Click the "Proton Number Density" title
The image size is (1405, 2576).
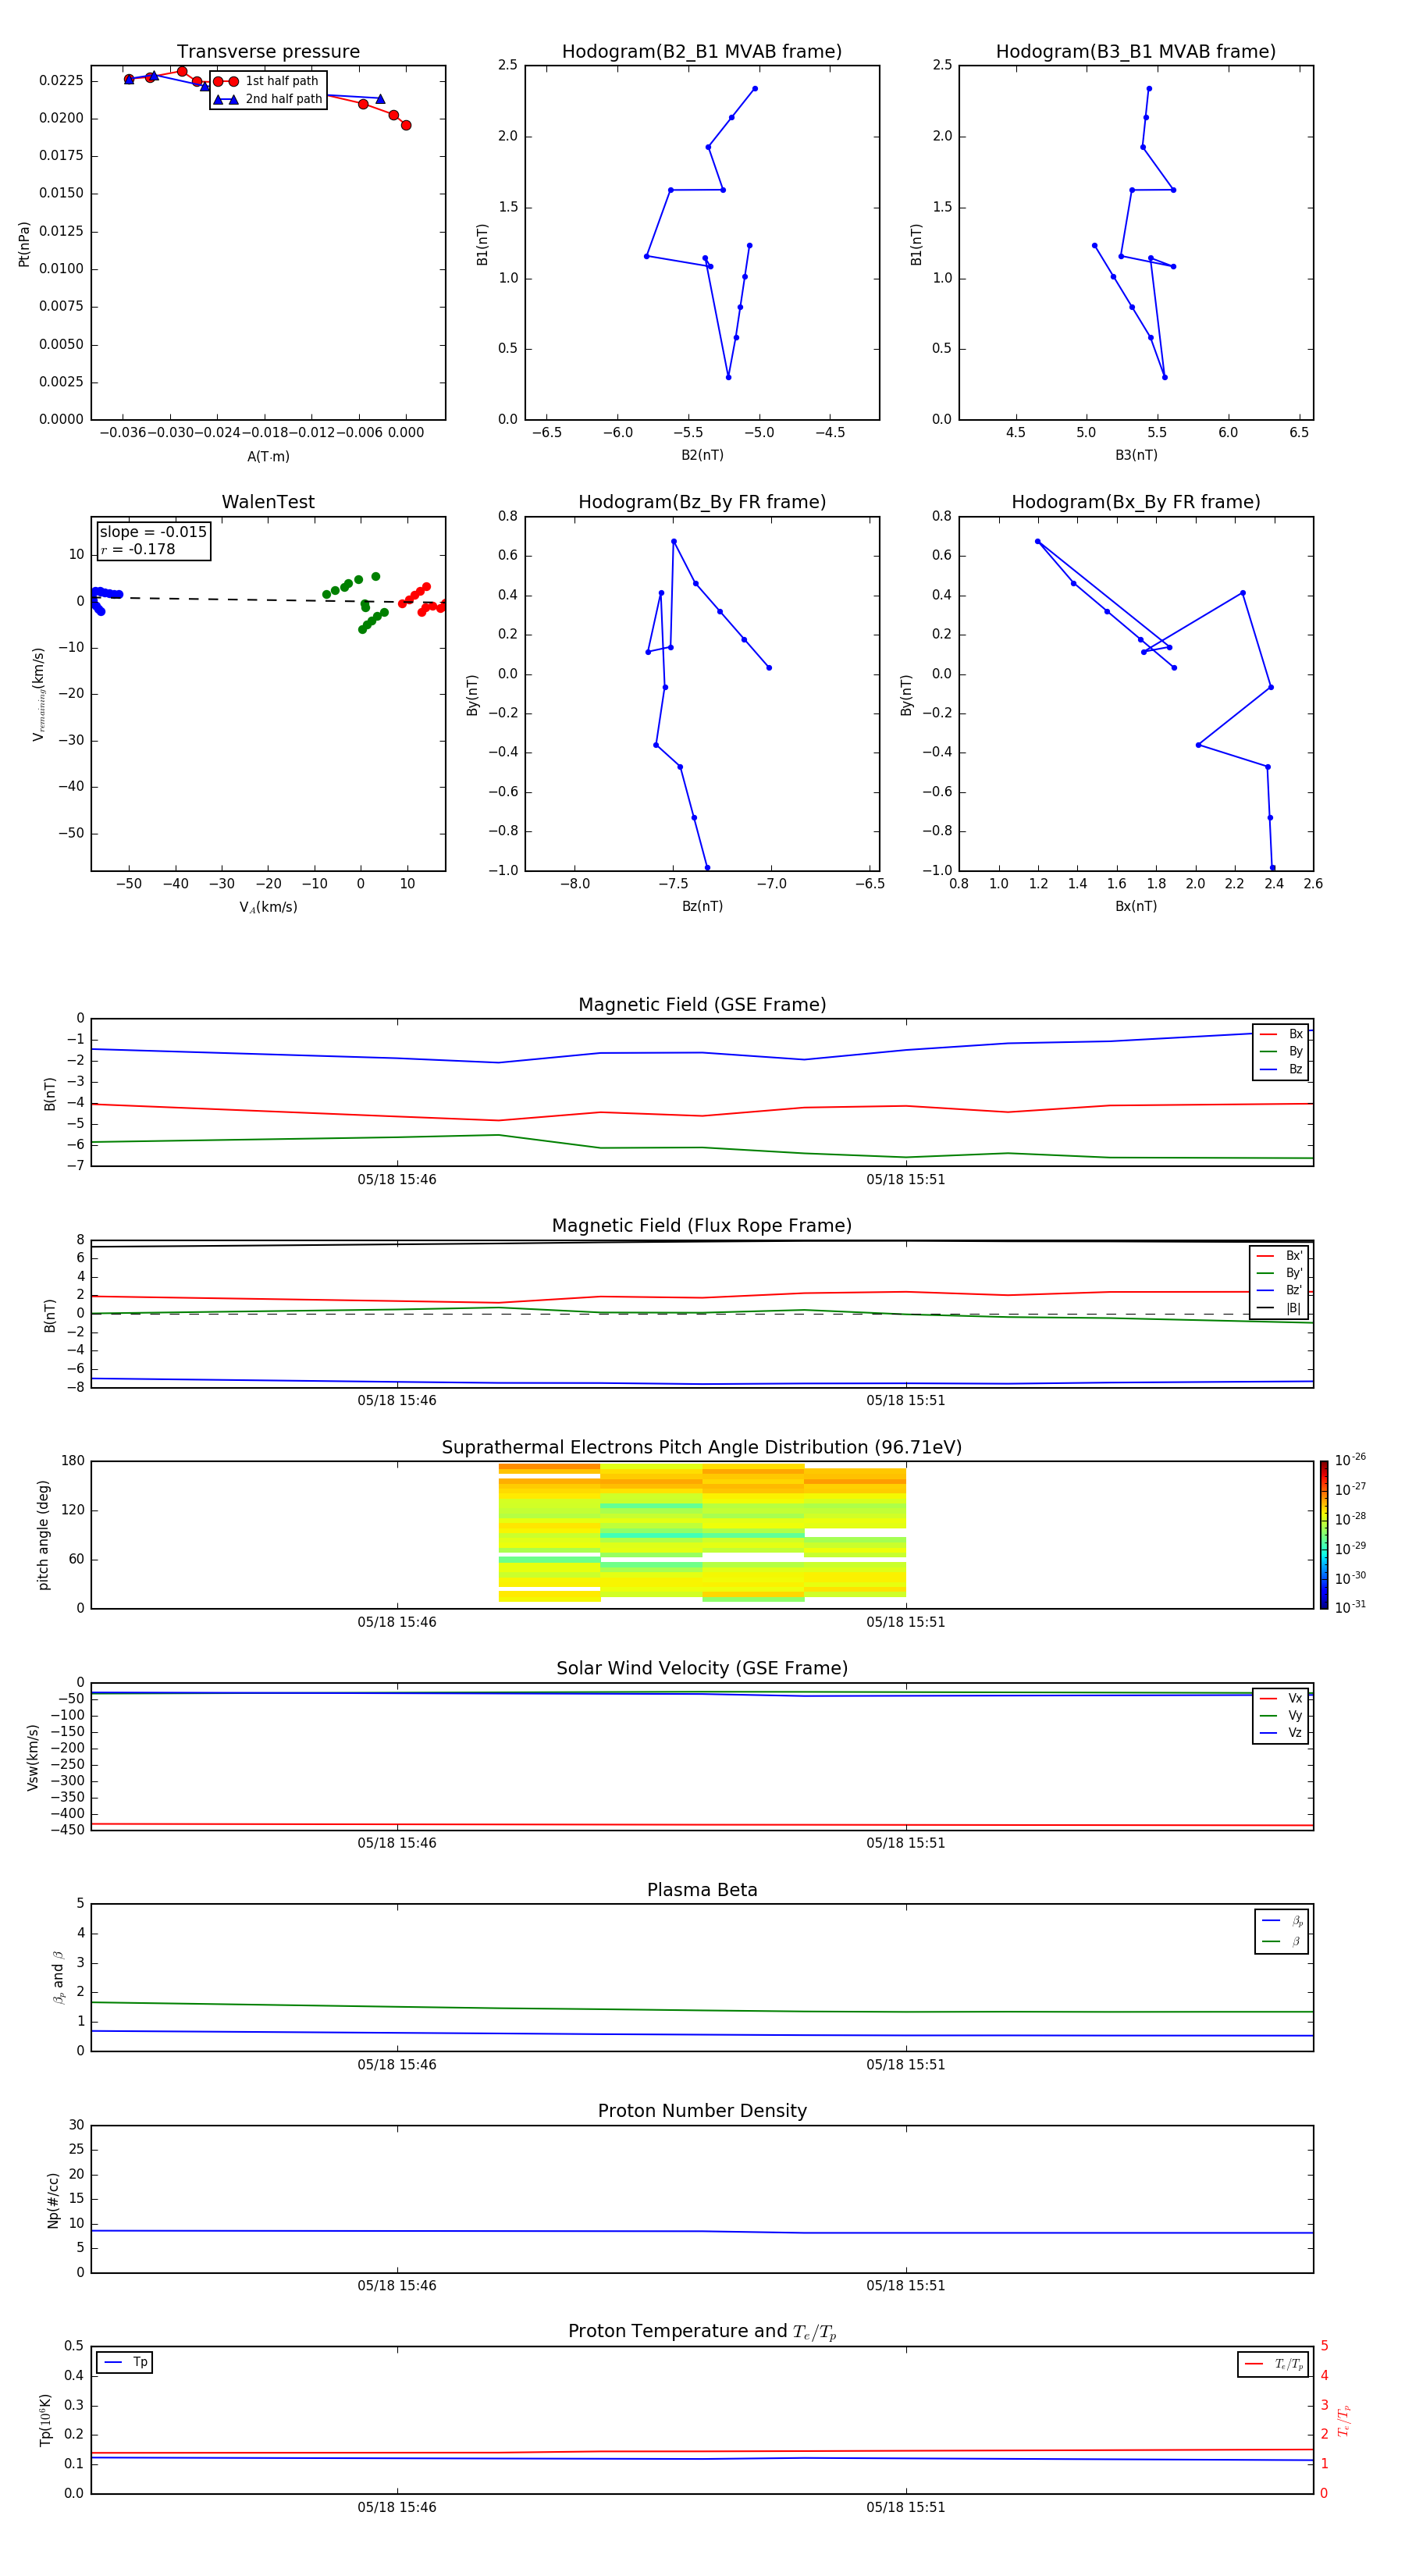pyautogui.click(x=702, y=2112)
